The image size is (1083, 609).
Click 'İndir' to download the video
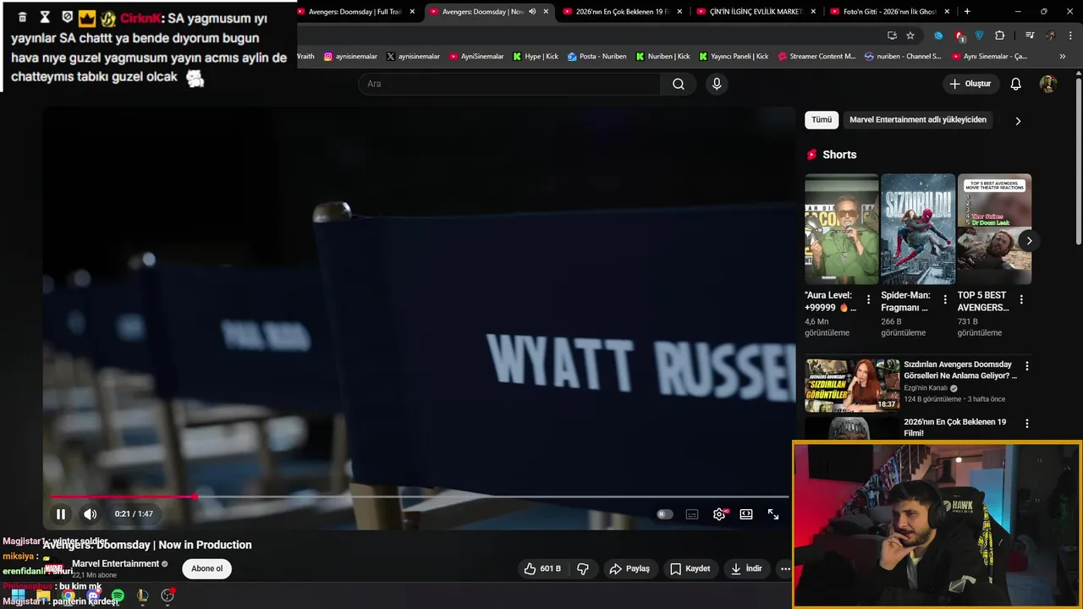(747, 568)
